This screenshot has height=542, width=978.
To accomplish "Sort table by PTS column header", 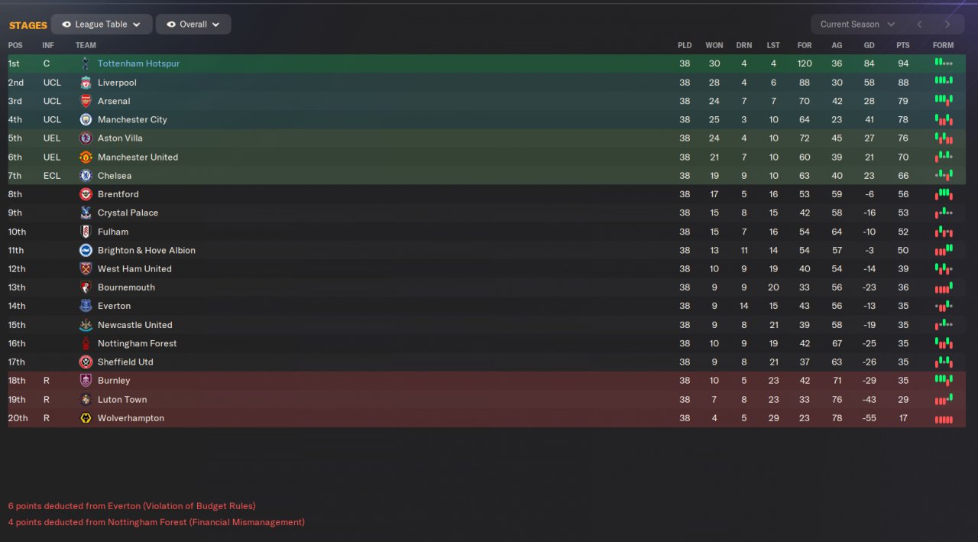I will coord(903,45).
